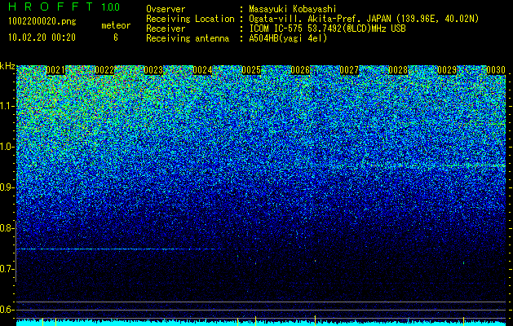Click the 0021 time marker
This screenshot has height=326, width=513.
pyautogui.click(x=55, y=70)
